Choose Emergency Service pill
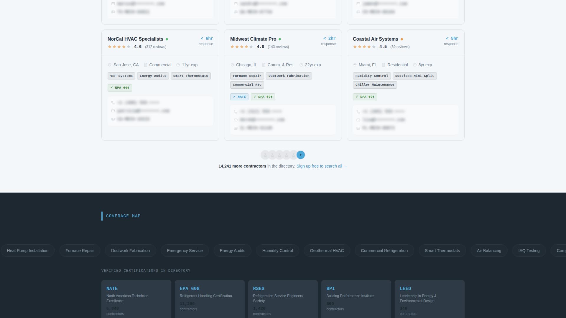Image resolution: width=566 pixels, height=318 pixels. tap(185, 251)
